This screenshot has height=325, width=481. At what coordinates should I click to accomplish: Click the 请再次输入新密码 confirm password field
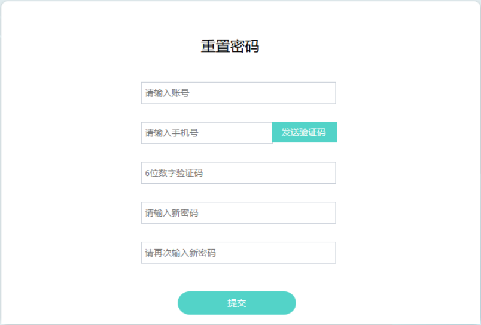238,253
